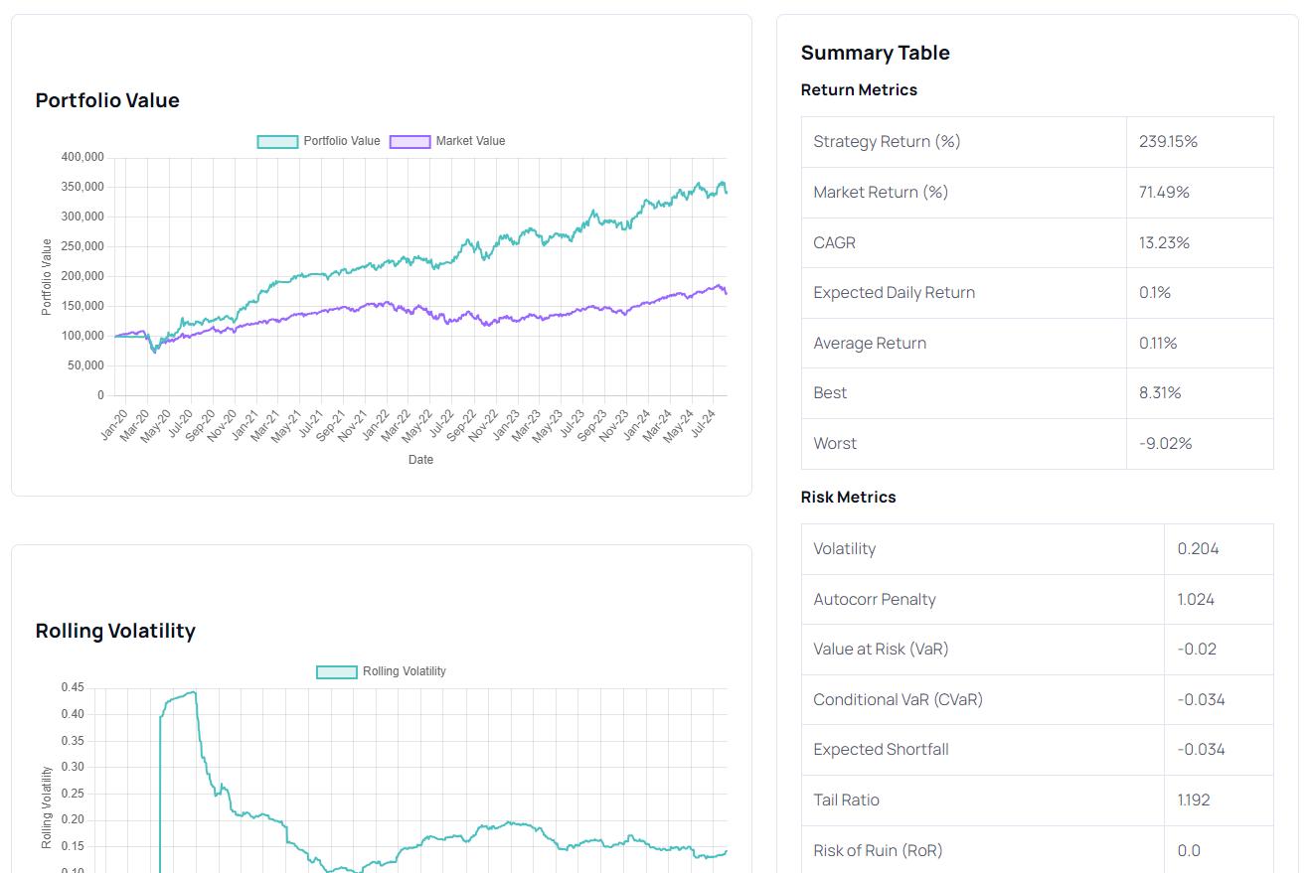This screenshot has width=1312, height=873.
Task: Click the Rolling Volatility legend label
Action: [x=405, y=671]
